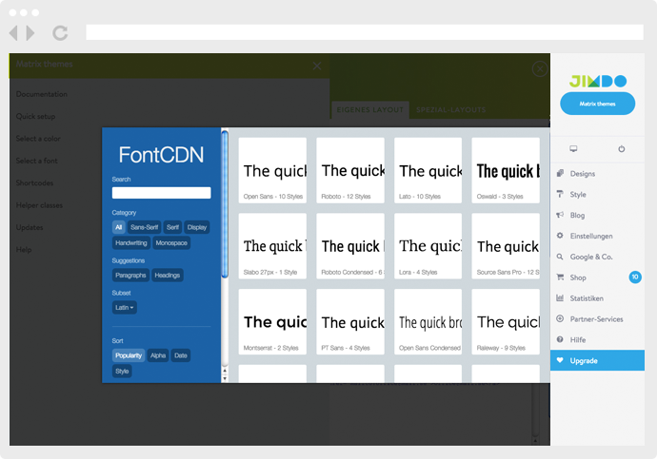Switch to Eigenes Layout tab
The height and width of the screenshot is (459, 657).
click(370, 110)
